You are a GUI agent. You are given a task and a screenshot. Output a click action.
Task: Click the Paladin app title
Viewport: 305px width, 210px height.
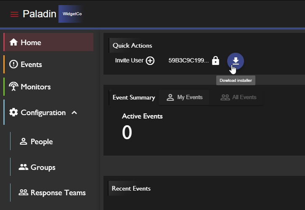click(x=40, y=14)
